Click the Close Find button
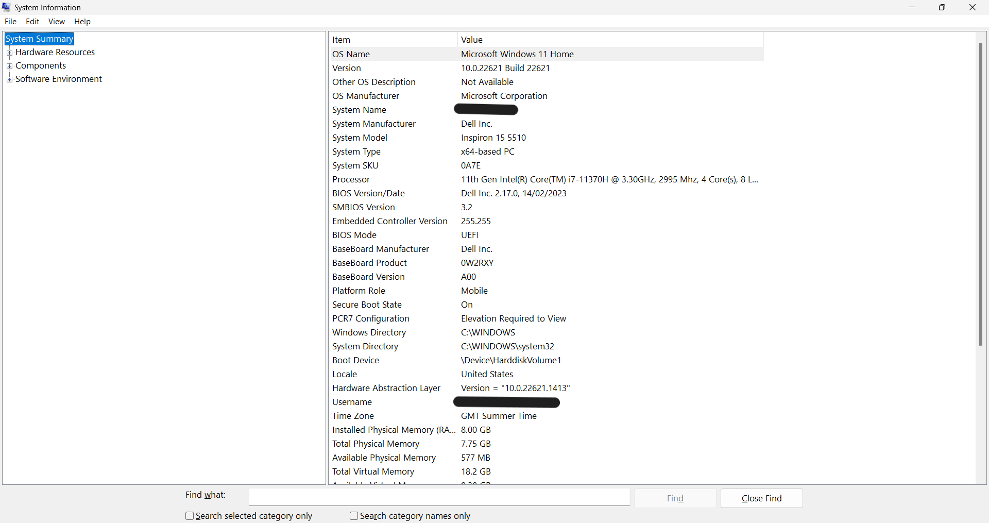This screenshot has width=989, height=523. tap(762, 498)
